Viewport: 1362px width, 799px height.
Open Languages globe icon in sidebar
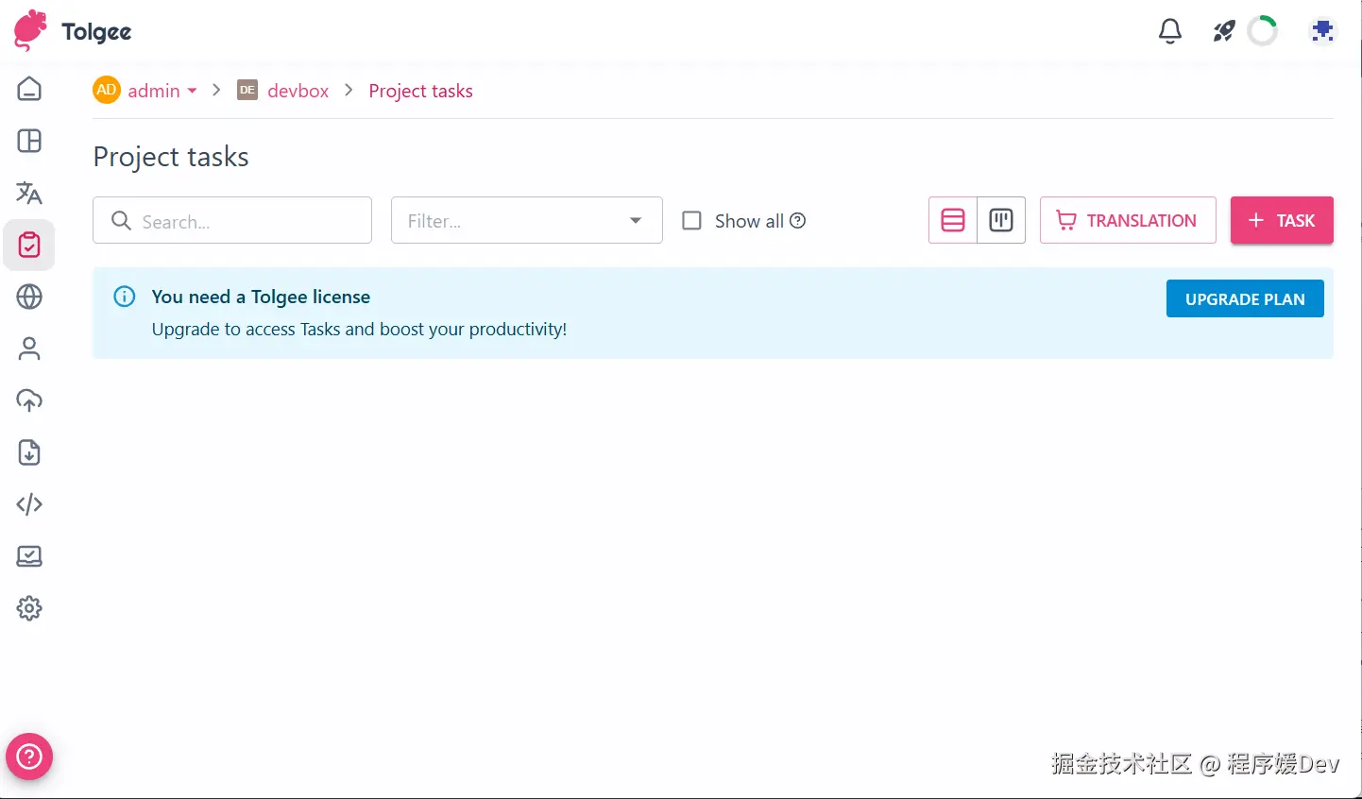point(29,297)
